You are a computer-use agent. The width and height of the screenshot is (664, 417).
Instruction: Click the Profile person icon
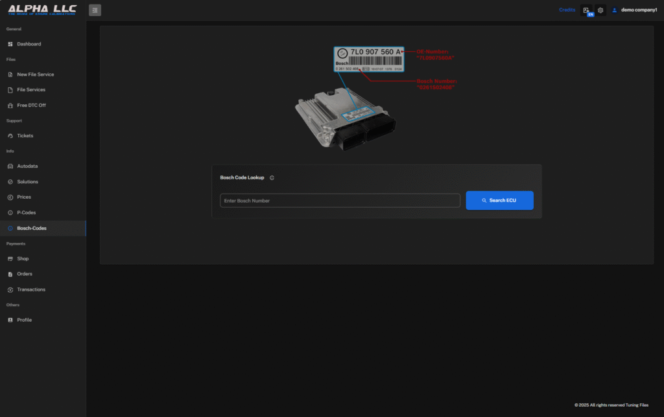click(10, 320)
